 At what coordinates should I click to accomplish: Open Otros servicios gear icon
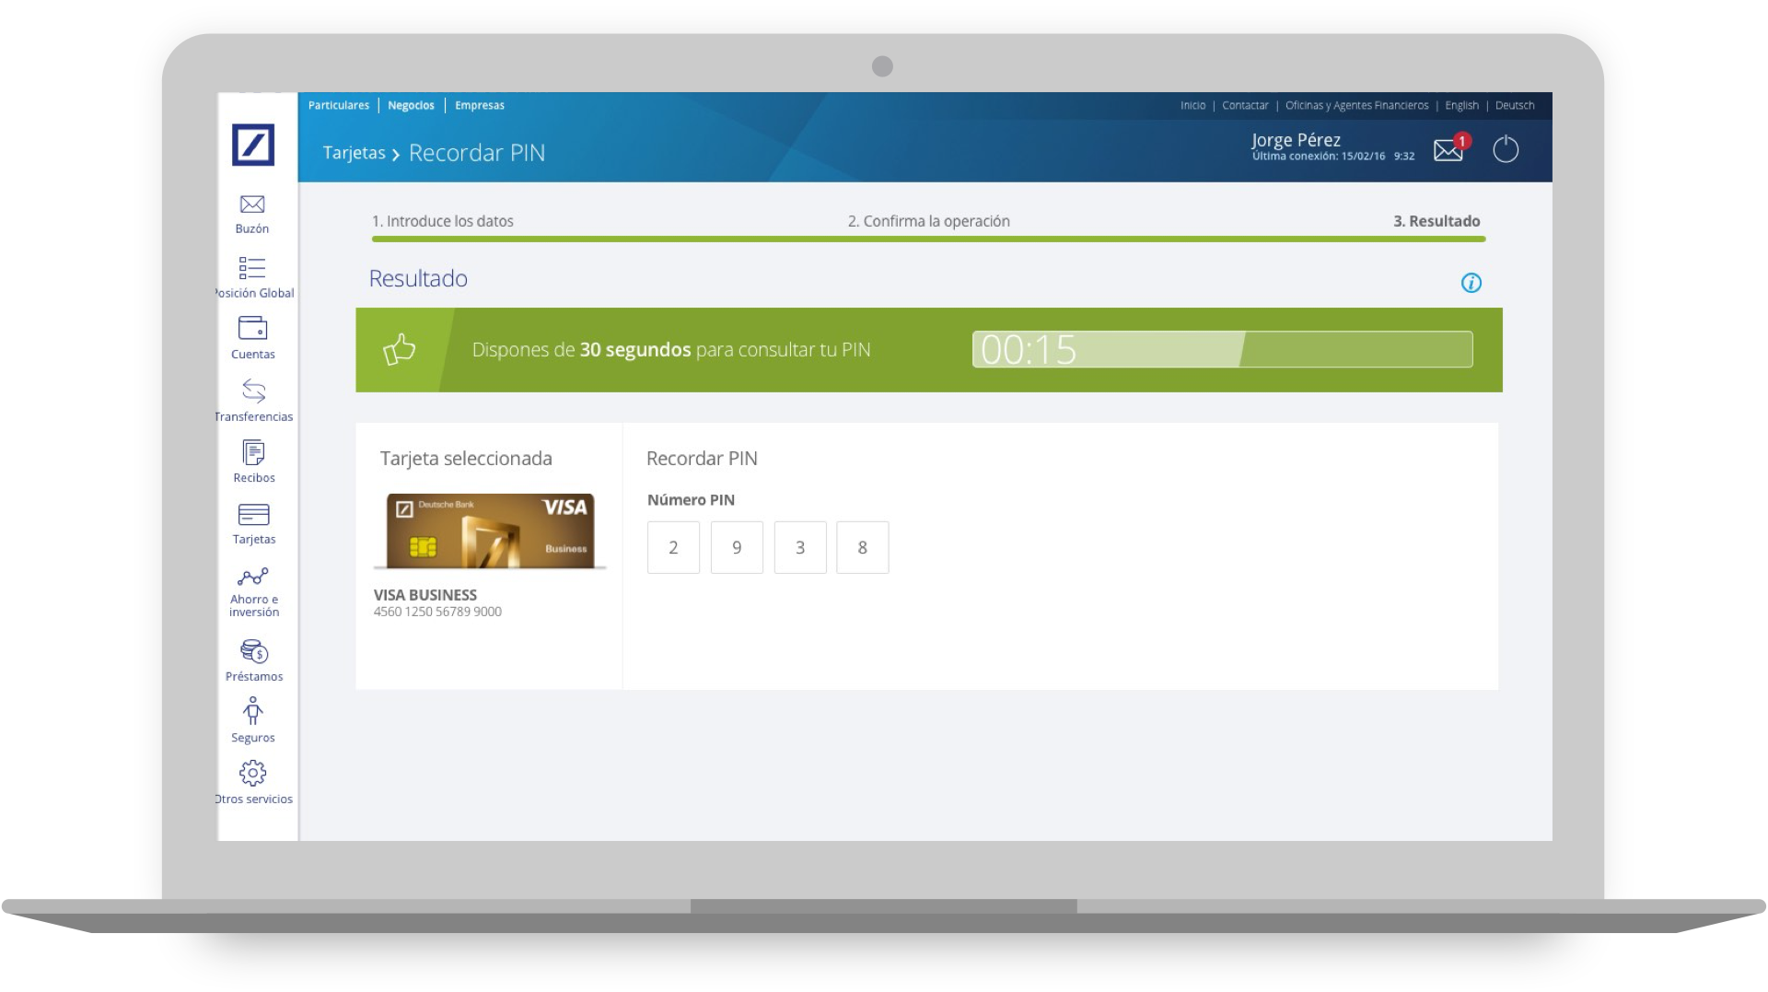[x=253, y=774]
